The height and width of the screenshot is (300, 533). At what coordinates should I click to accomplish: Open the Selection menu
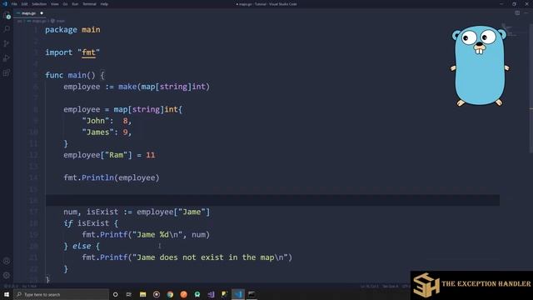click(39, 4)
